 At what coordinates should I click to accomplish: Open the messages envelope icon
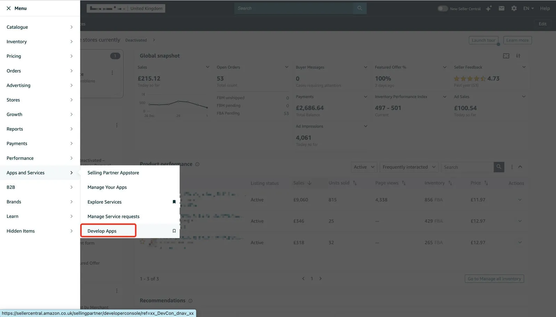tap(501, 8)
